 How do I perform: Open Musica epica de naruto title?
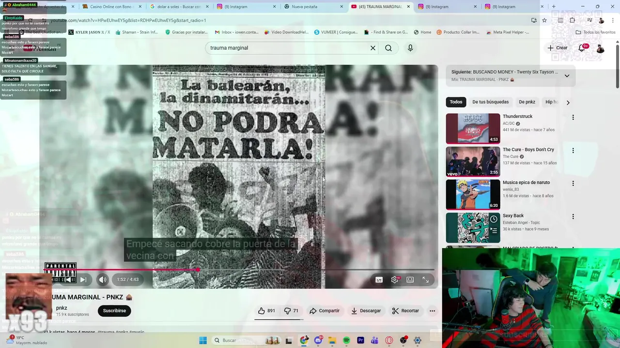(x=526, y=183)
